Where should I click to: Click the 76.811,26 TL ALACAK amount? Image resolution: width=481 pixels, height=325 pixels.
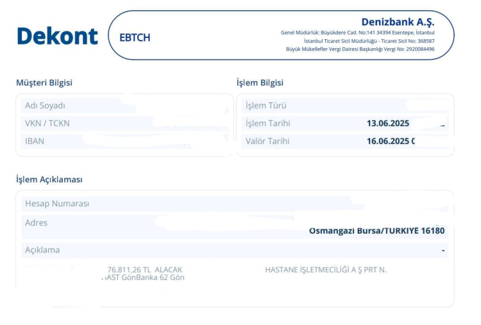pyautogui.click(x=144, y=270)
